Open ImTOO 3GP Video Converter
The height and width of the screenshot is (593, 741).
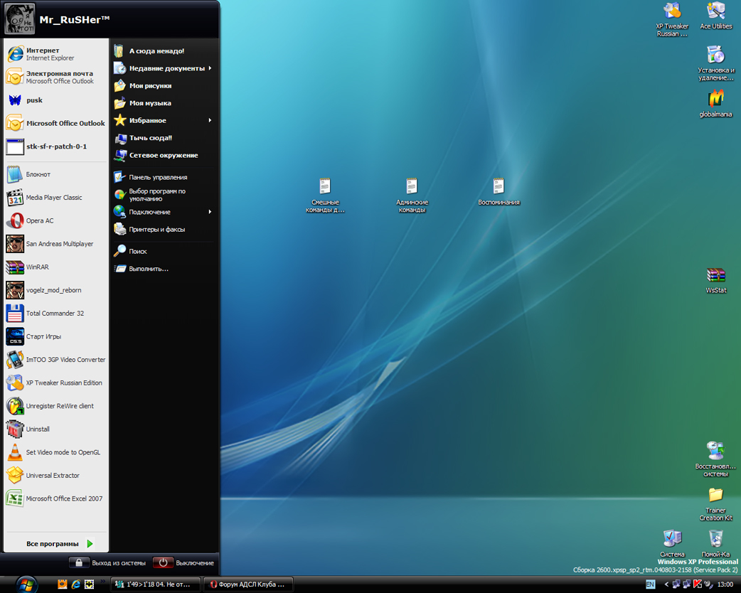(55, 360)
